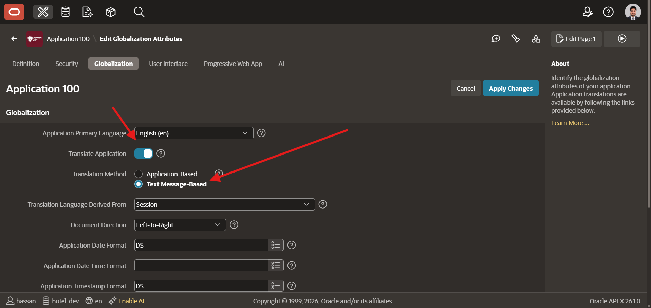Toggle the Translate Application switch
651x308 pixels.
(x=143, y=153)
